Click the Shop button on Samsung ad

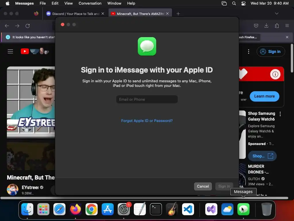click(262, 156)
